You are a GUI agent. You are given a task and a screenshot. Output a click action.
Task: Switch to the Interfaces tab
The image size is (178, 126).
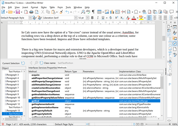click(x=34, y=68)
